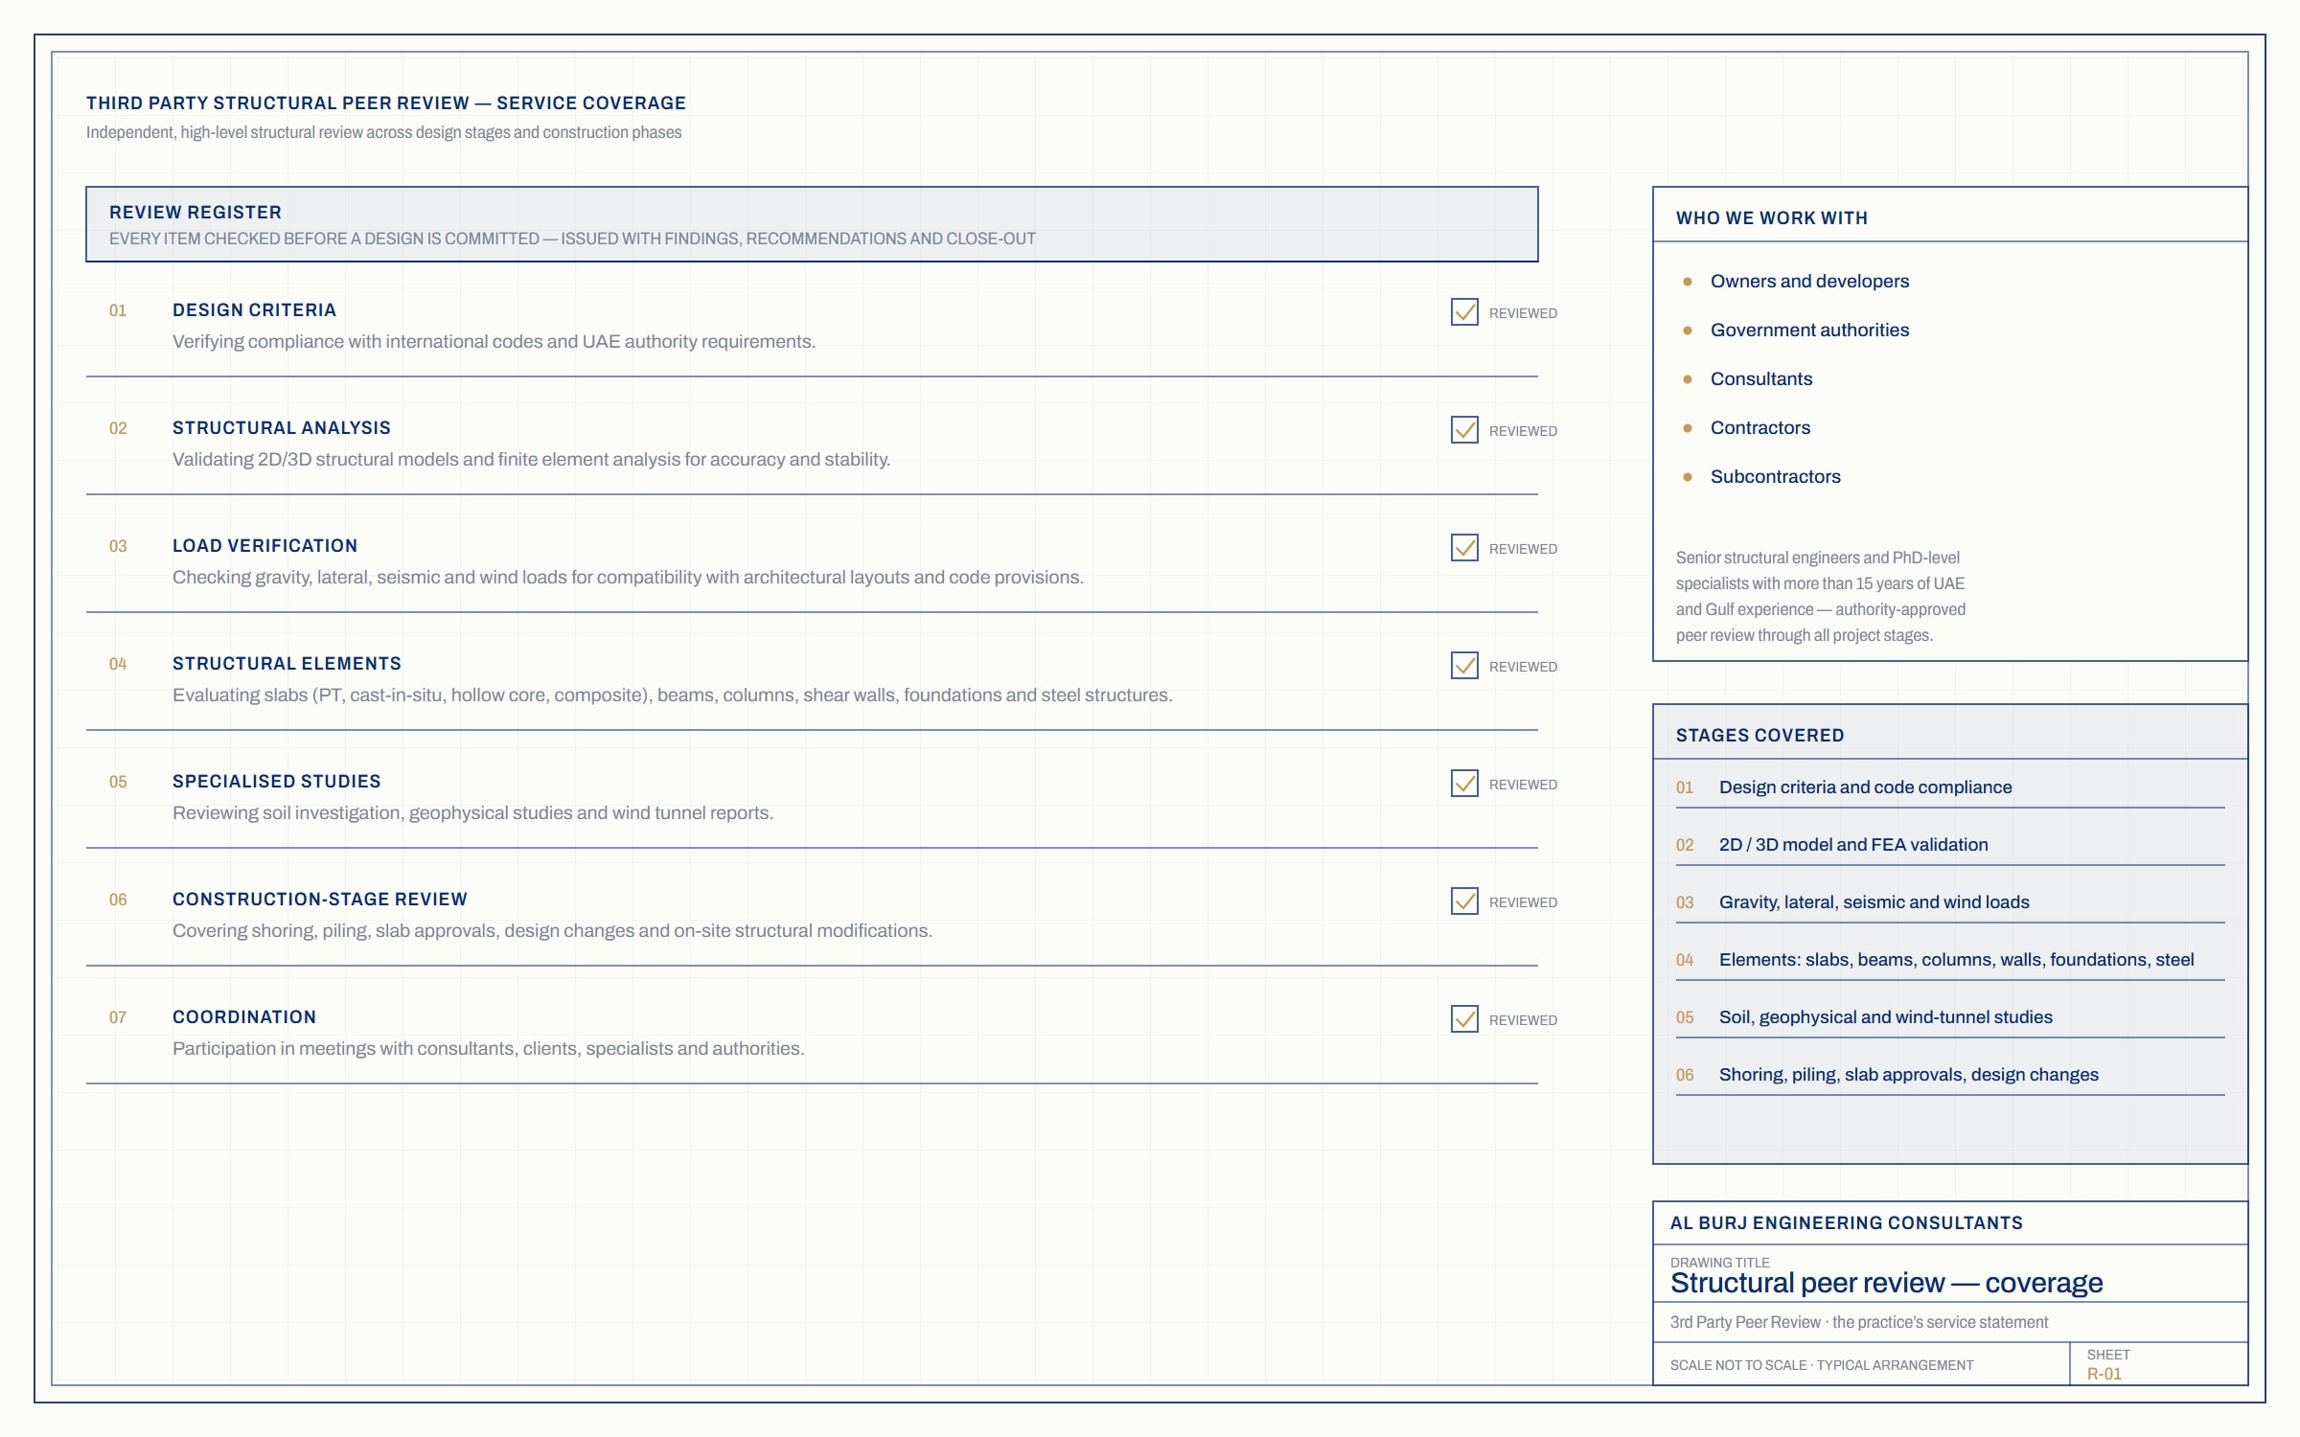Viewport: 2300px width, 1437px height.
Task: Click the drawing title Structural peer review — coverage
Action: point(1886,1284)
